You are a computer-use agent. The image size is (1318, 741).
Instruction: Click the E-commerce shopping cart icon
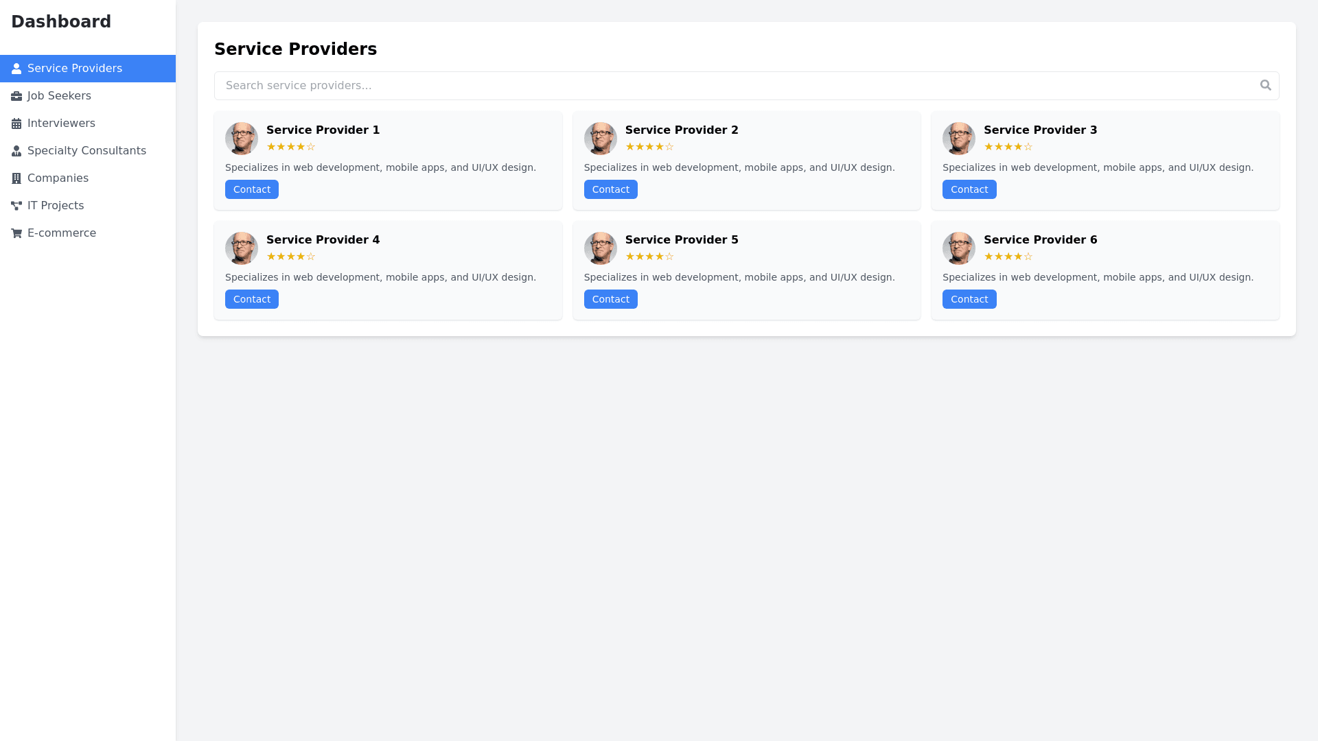click(x=16, y=233)
